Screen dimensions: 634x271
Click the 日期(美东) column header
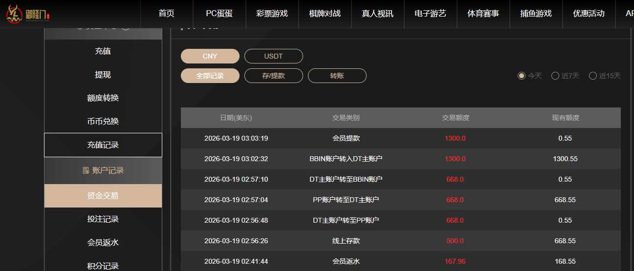[236, 118]
